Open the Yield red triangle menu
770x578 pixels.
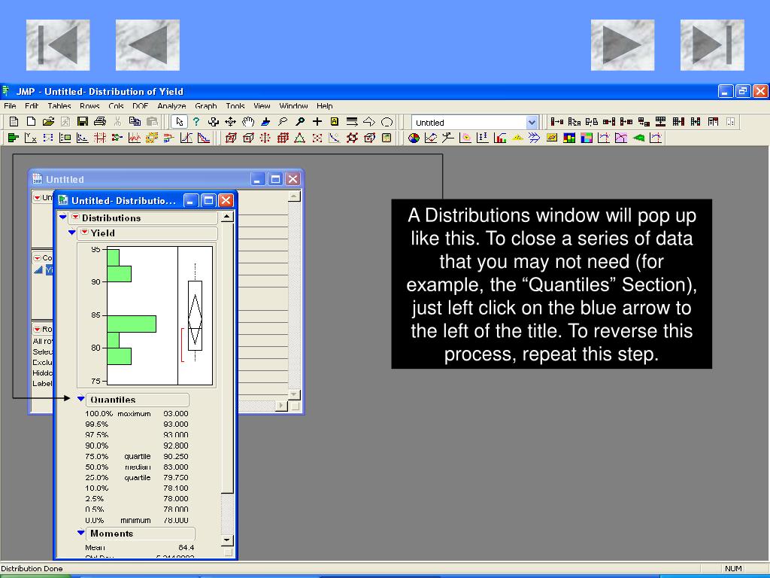(x=84, y=232)
